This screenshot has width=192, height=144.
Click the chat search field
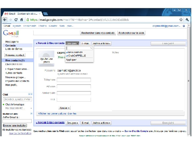coord(17,99)
